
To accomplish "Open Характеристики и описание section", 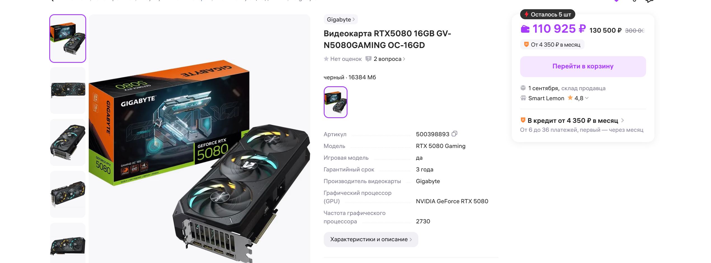I will [371, 239].
